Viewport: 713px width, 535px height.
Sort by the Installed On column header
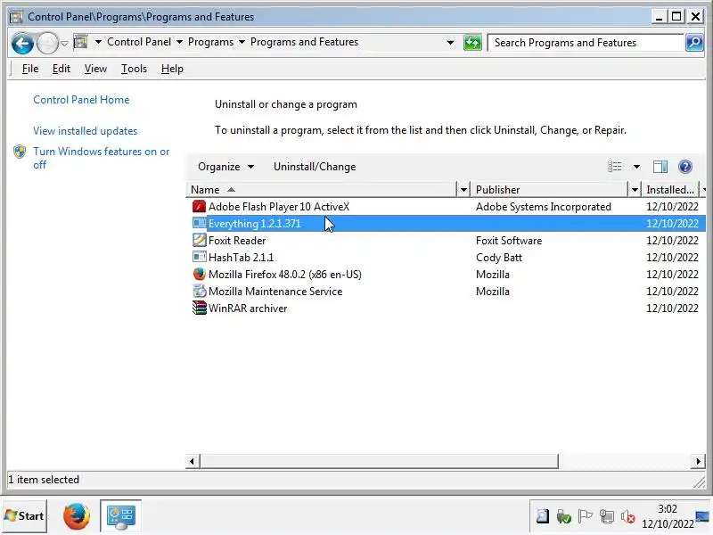(670, 190)
